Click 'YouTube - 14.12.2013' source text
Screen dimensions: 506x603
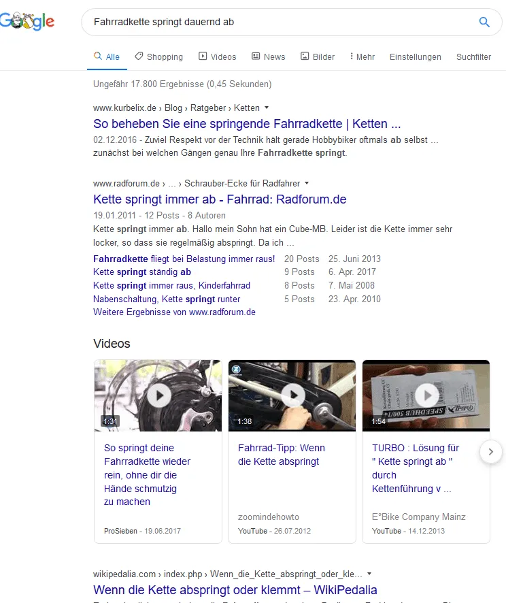click(409, 531)
